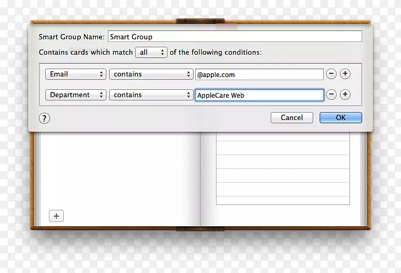Cancel the smart group dialog

[x=292, y=117]
